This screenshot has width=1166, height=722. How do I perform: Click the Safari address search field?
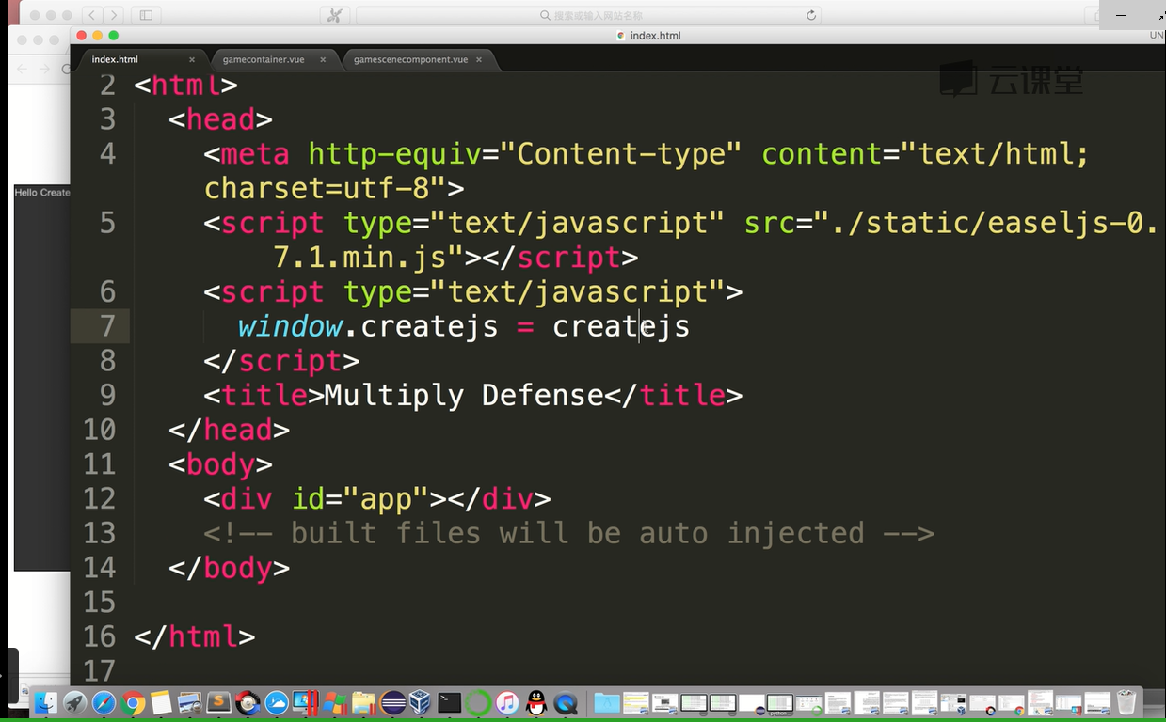[x=588, y=15]
